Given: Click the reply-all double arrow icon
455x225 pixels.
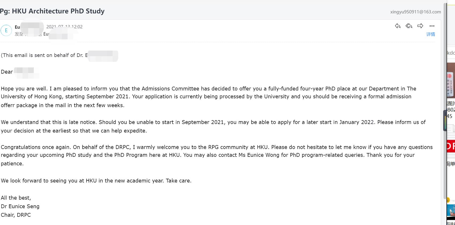Looking at the screenshot, I should click(409, 26).
